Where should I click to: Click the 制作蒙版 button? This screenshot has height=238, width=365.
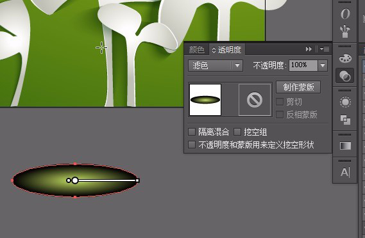coord(298,87)
